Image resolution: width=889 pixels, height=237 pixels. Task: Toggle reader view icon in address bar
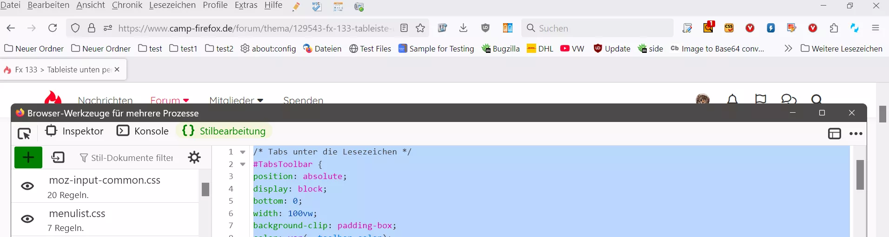(404, 28)
